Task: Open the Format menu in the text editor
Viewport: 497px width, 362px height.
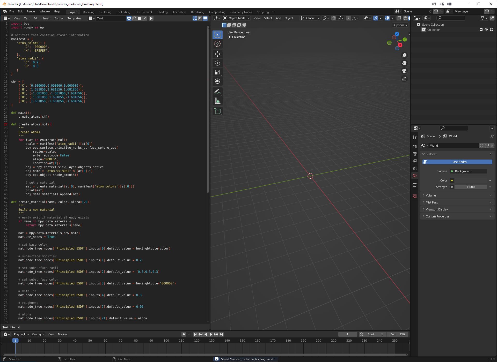Action: (x=59, y=18)
